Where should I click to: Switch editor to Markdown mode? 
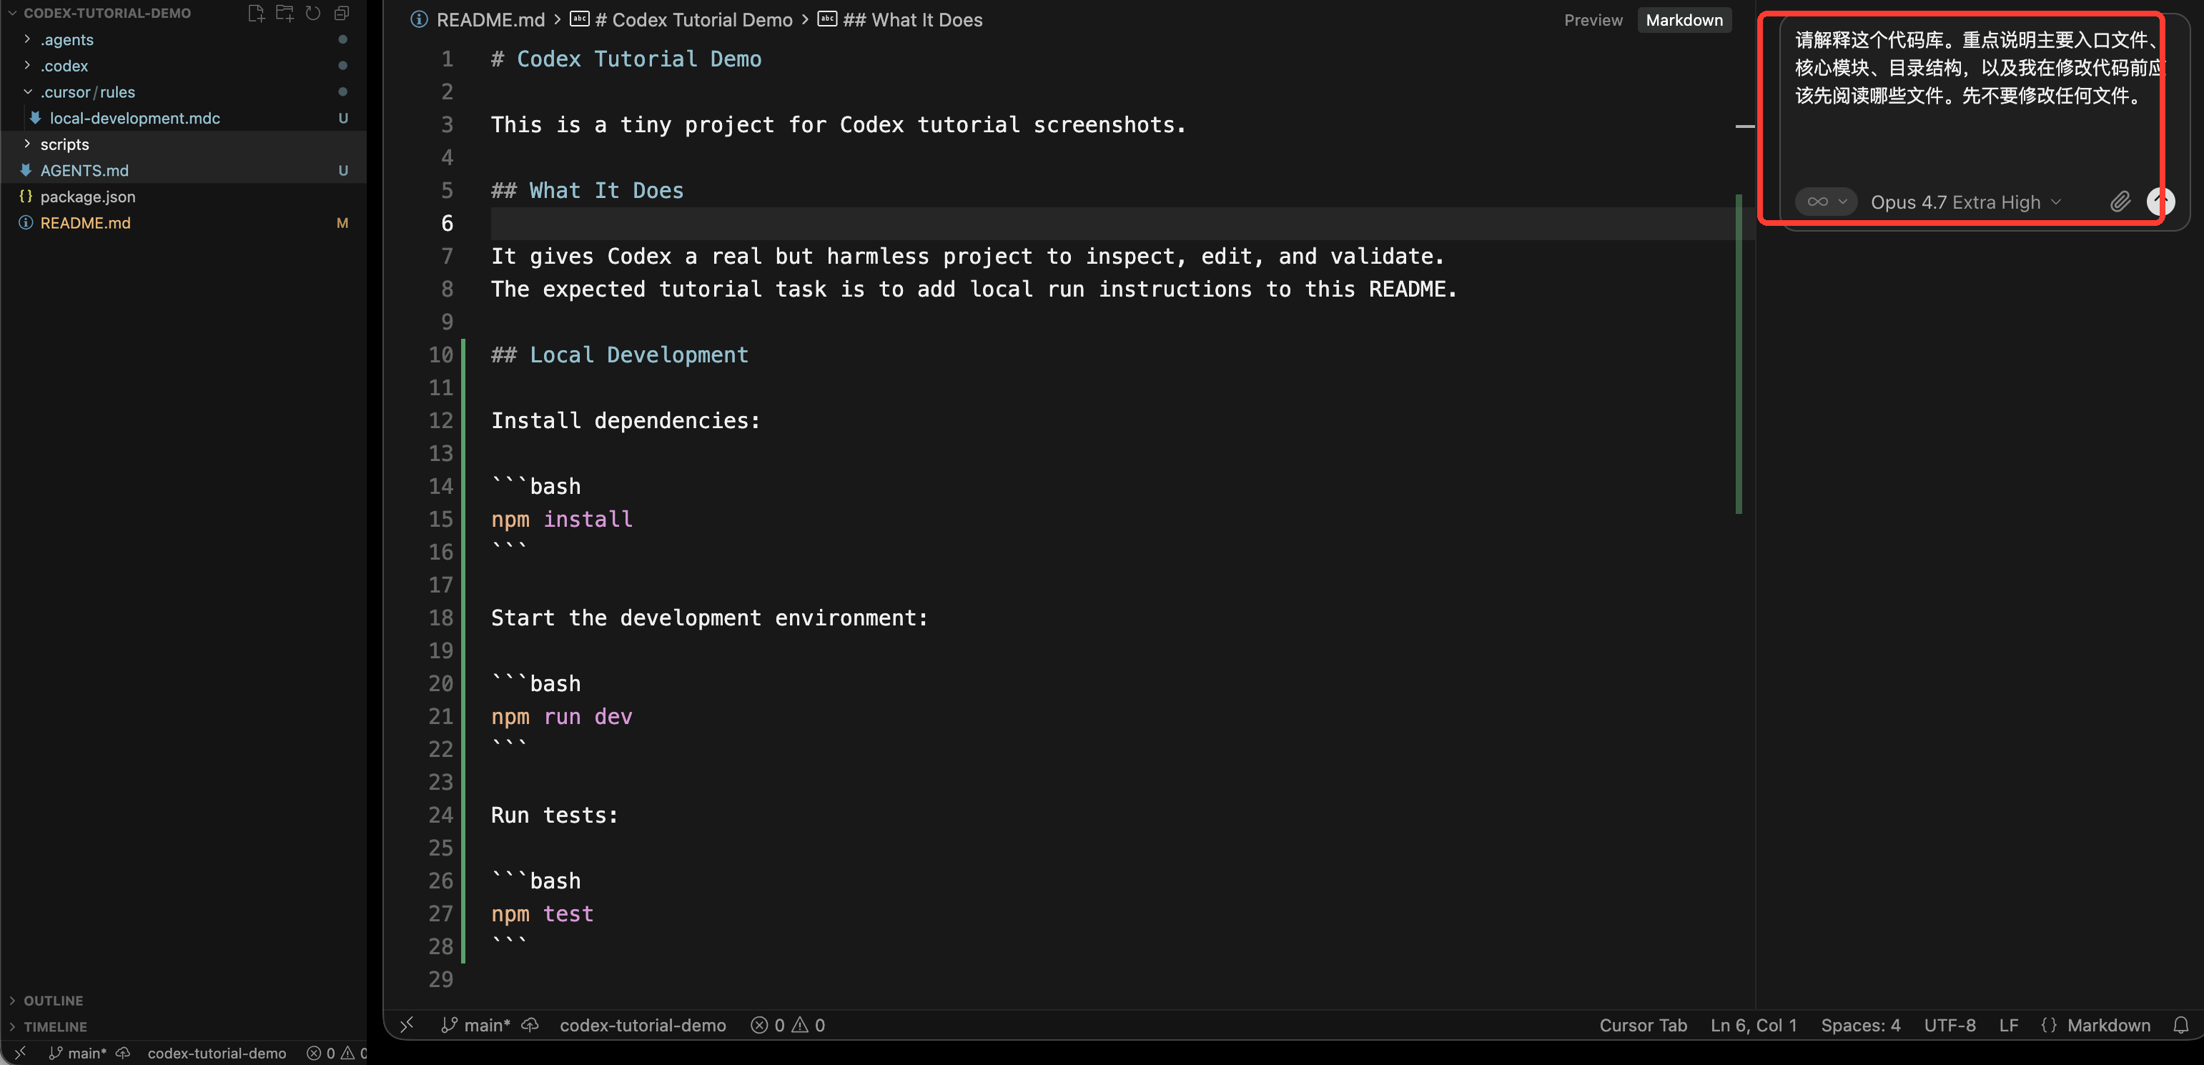[1684, 20]
